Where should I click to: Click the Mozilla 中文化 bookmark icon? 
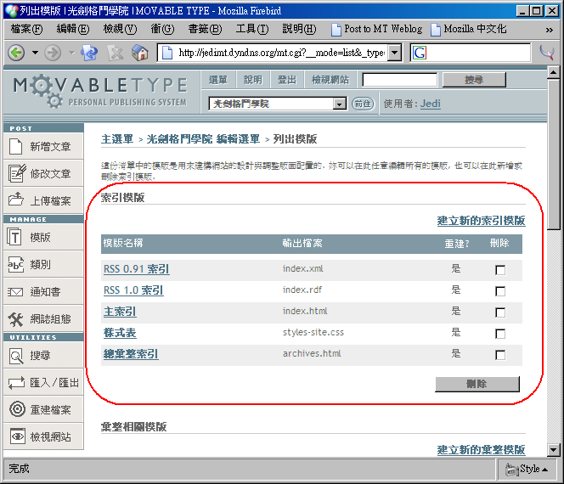pos(436,30)
